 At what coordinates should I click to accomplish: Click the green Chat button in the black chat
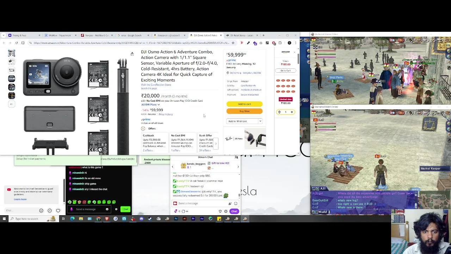[x=125, y=209]
